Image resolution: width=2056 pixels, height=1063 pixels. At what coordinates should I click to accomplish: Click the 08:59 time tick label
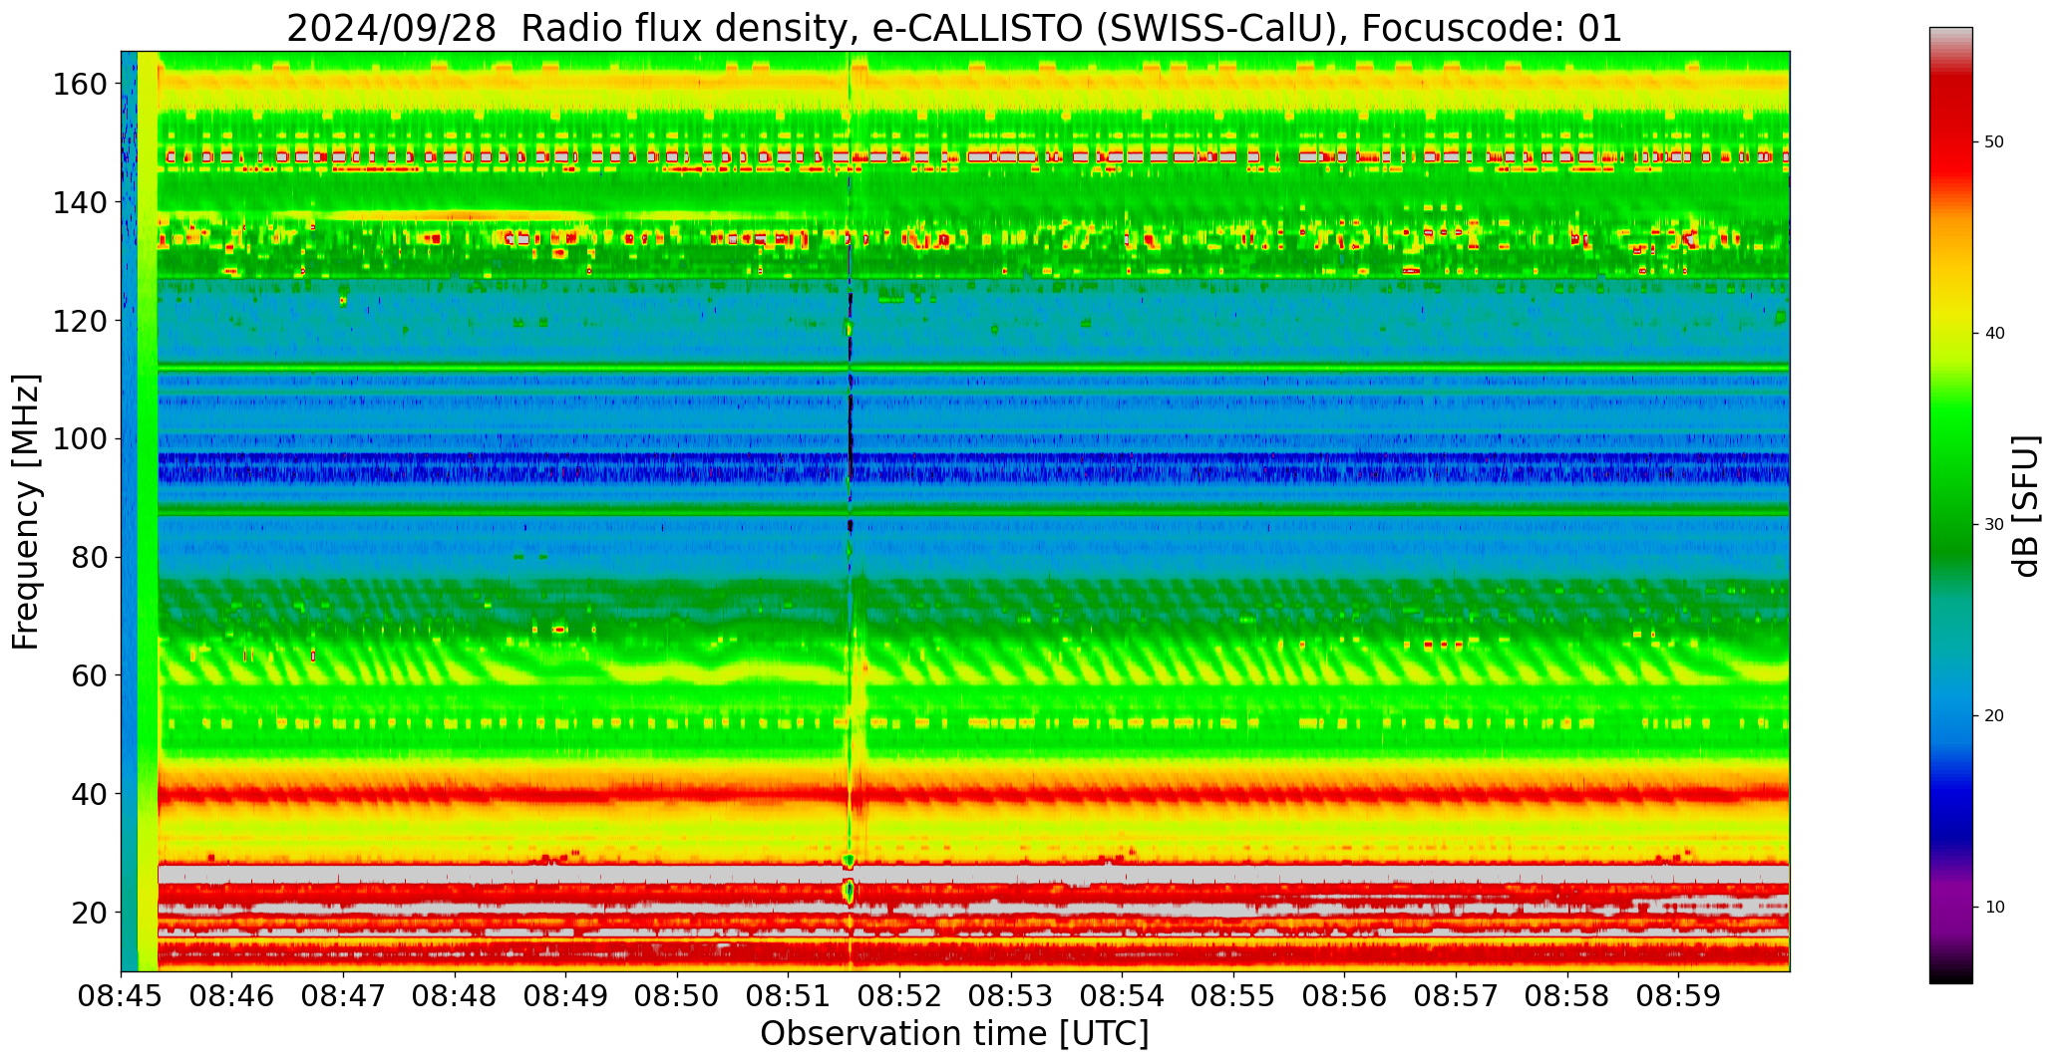click(x=1678, y=996)
